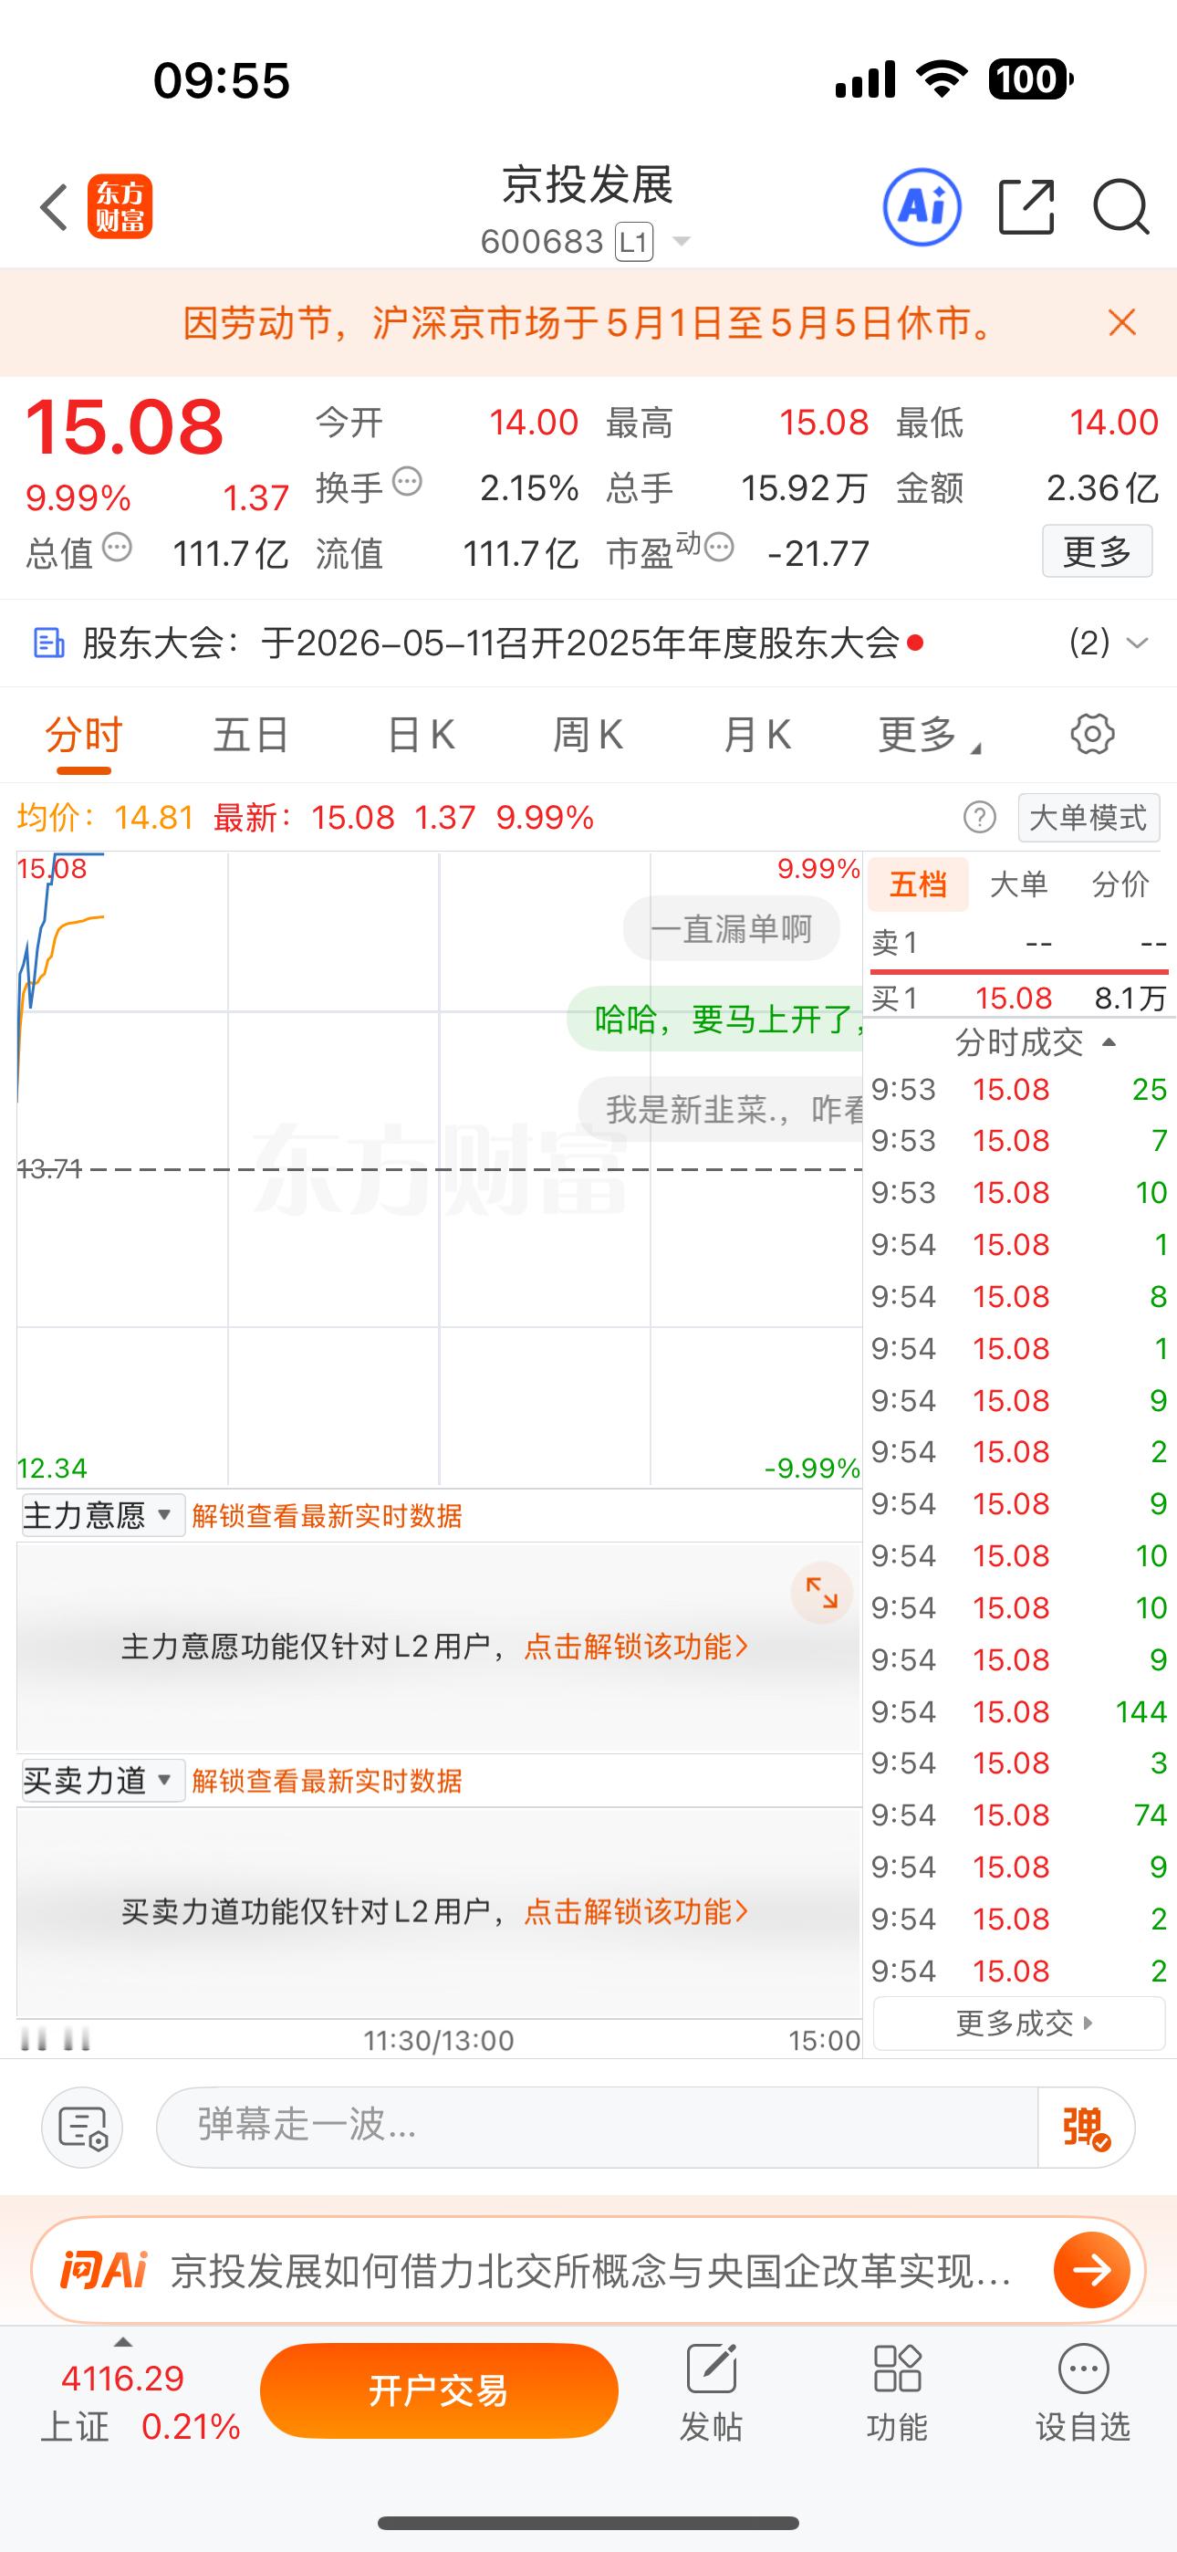Click 解锁查看最新实时数据 next to 买卖力道
The height and width of the screenshot is (2552, 1177).
pos(327,1782)
